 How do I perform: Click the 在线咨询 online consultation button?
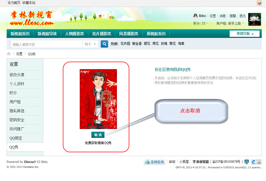pyautogui.click(x=155, y=162)
